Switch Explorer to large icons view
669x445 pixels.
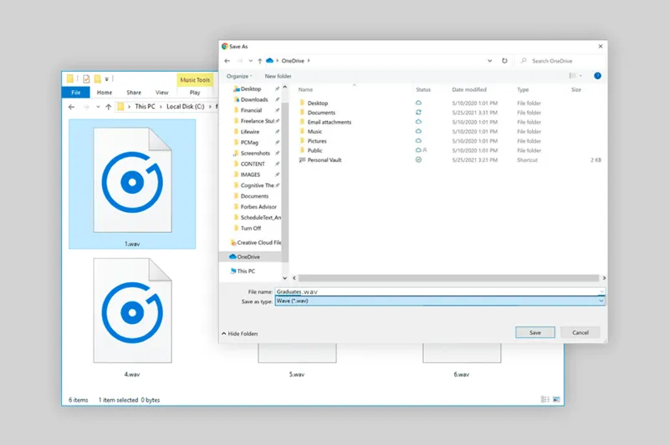(x=556, y=399)
